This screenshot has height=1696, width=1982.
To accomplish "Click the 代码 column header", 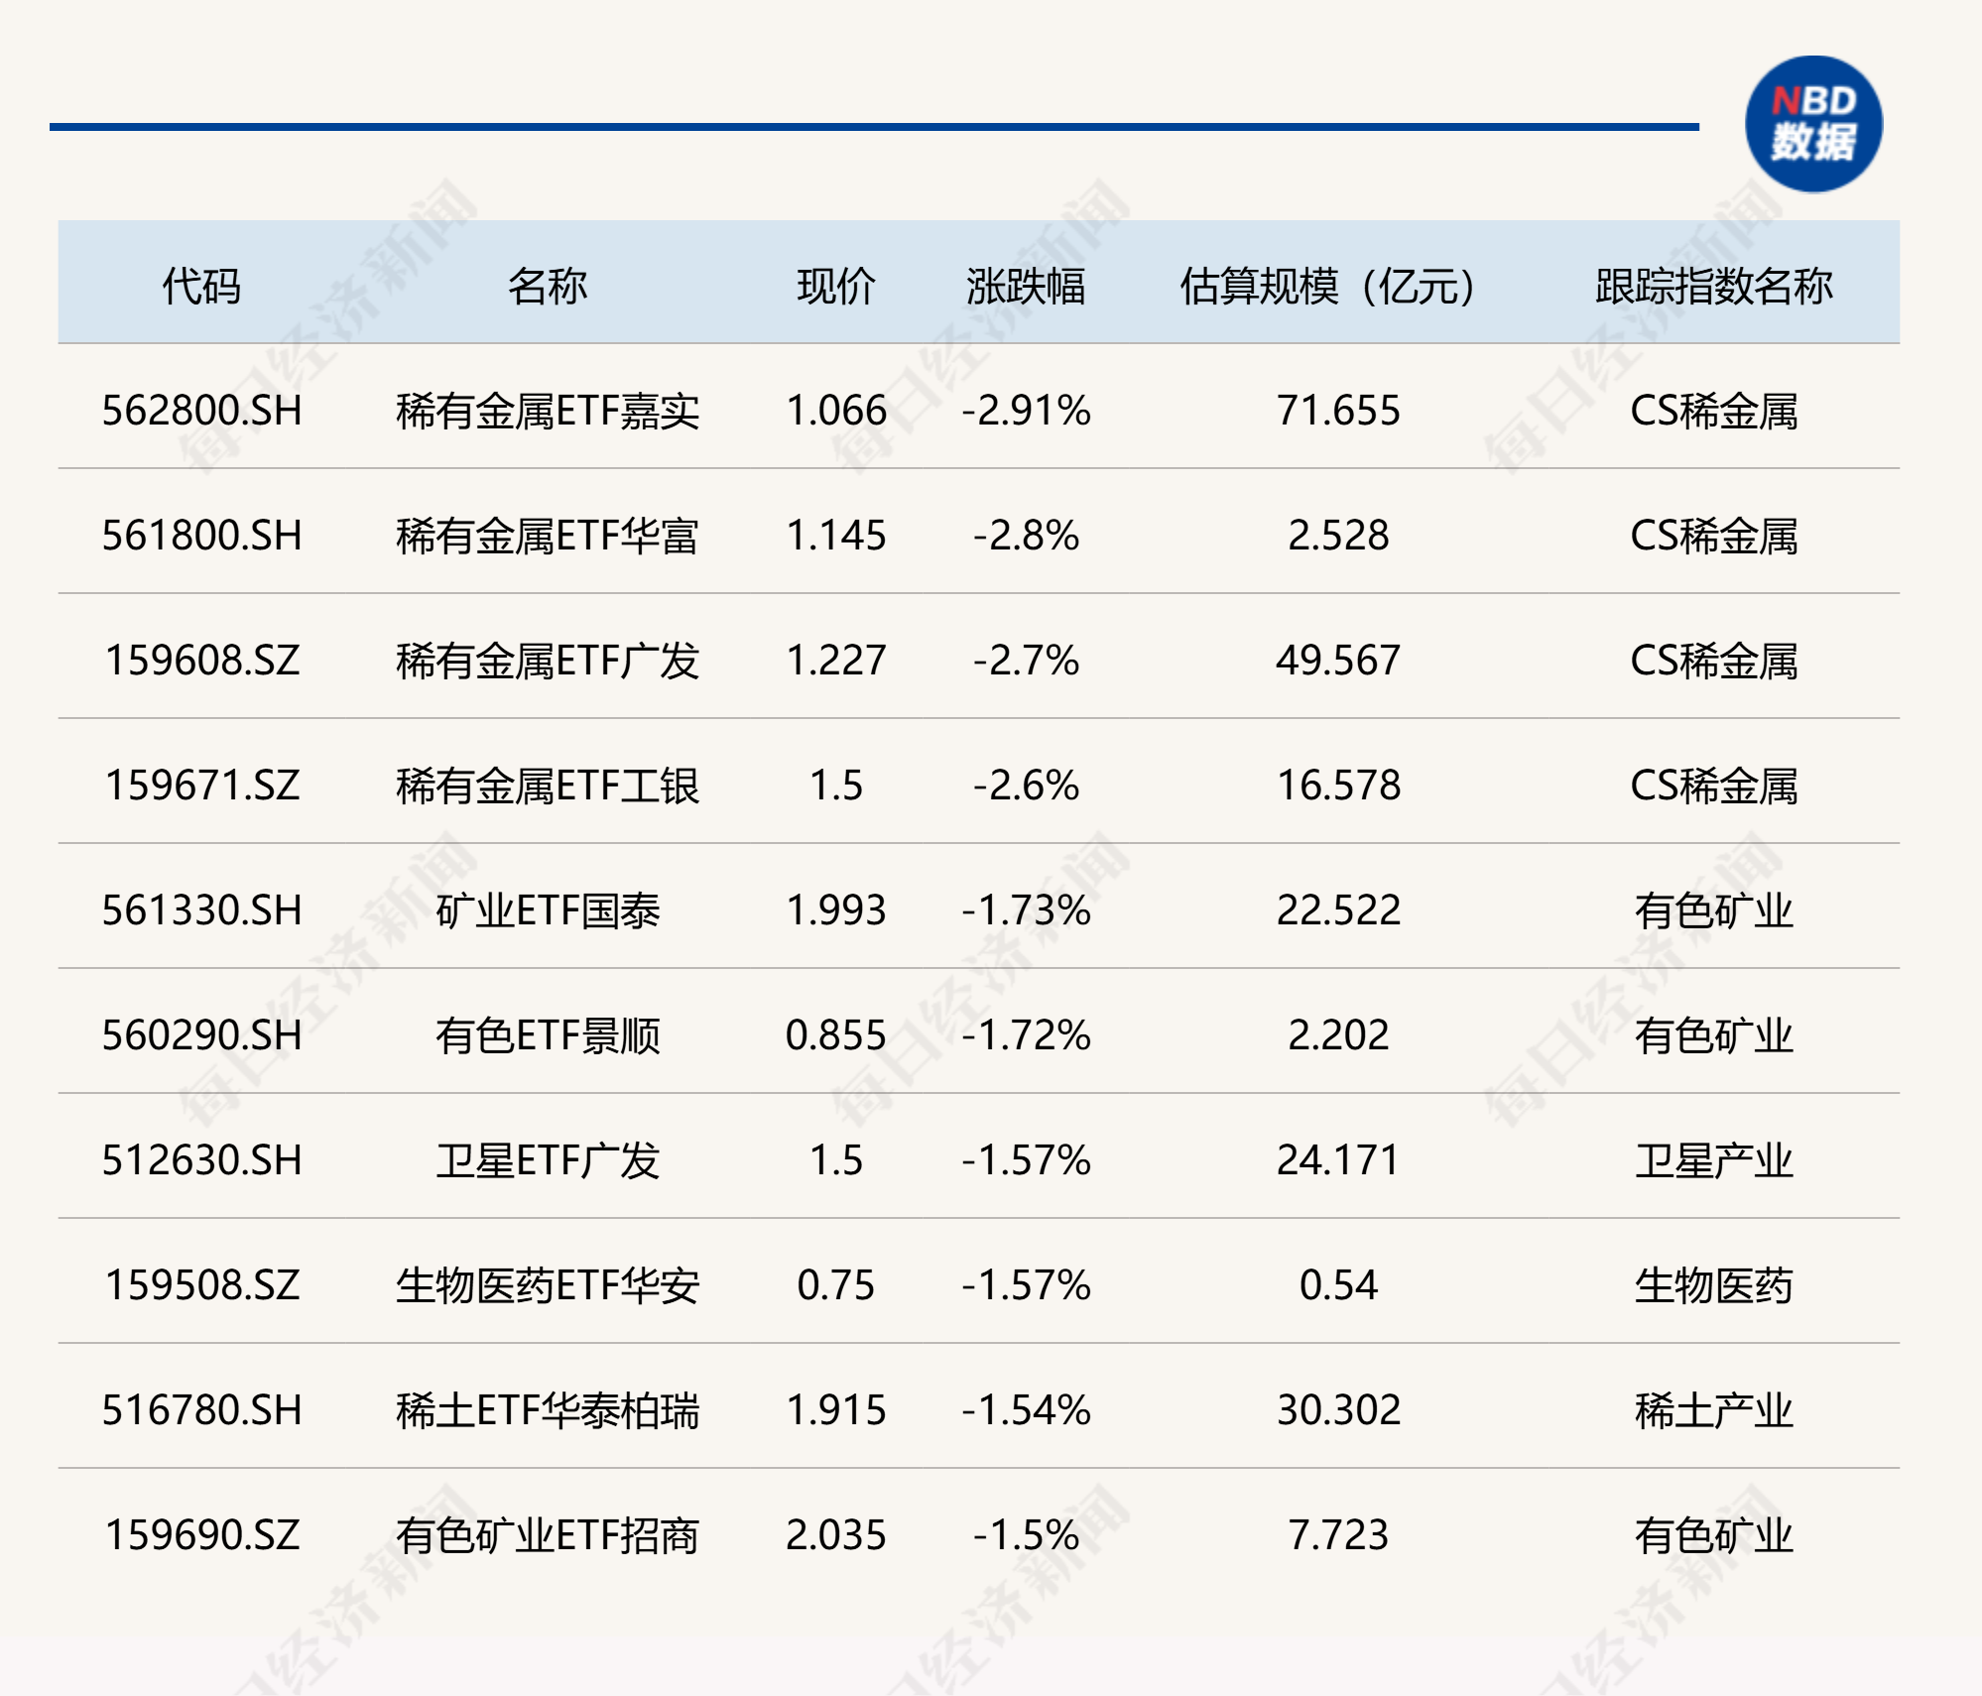I will 201,287.
